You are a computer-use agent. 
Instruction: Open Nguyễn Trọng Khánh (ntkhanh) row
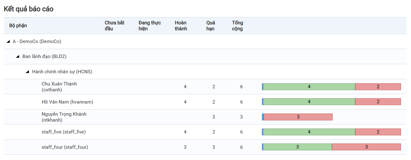[64, 117]
